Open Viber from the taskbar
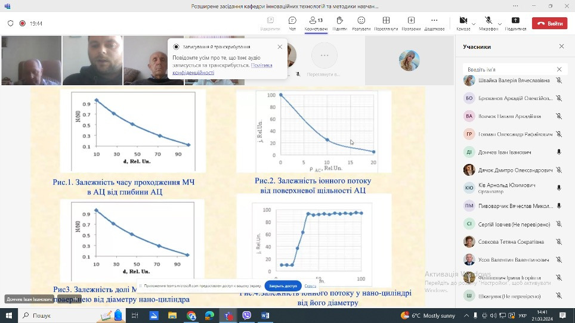Image resolution: width=575 pixels, height=323 pixels. (x=247, y=315)
